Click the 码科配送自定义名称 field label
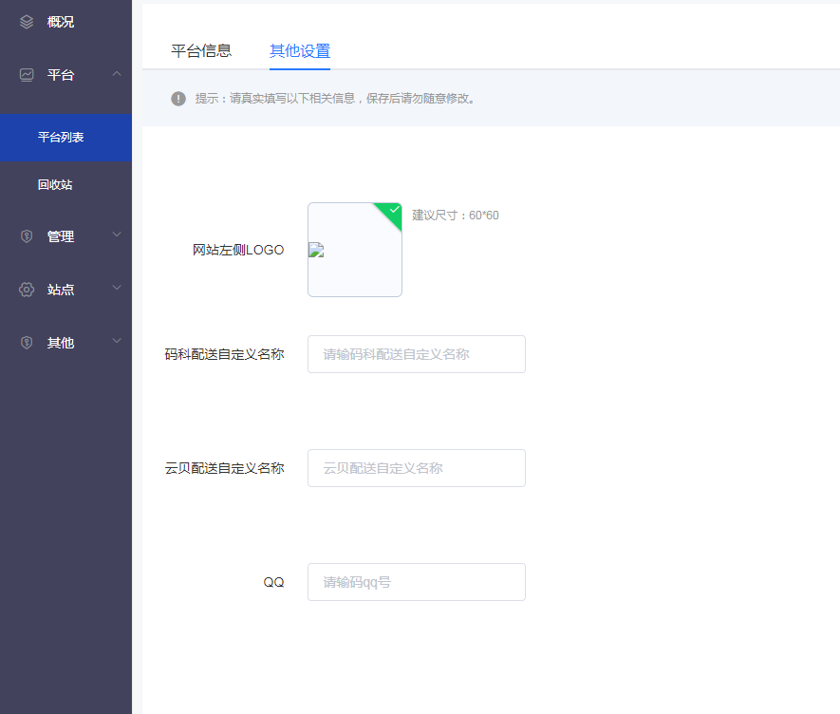840x714 pixels. point(224,354)
